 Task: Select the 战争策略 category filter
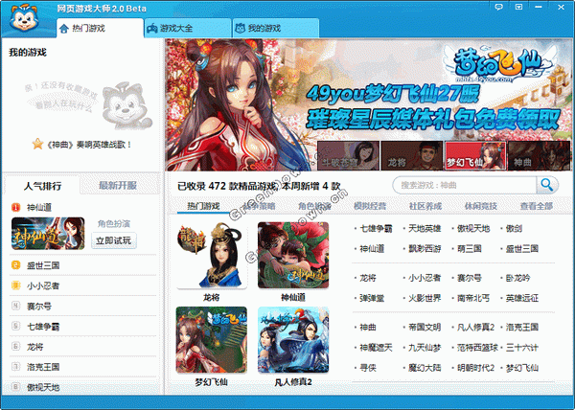point(259,206)
